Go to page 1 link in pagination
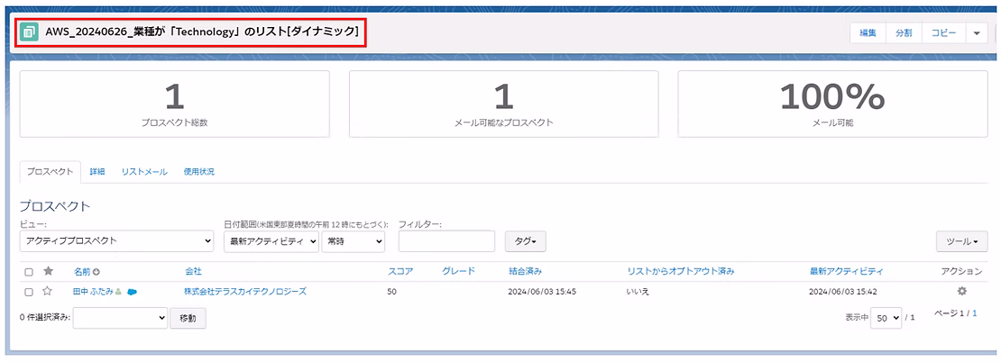 pyautogui.click(x=974, y=313)
